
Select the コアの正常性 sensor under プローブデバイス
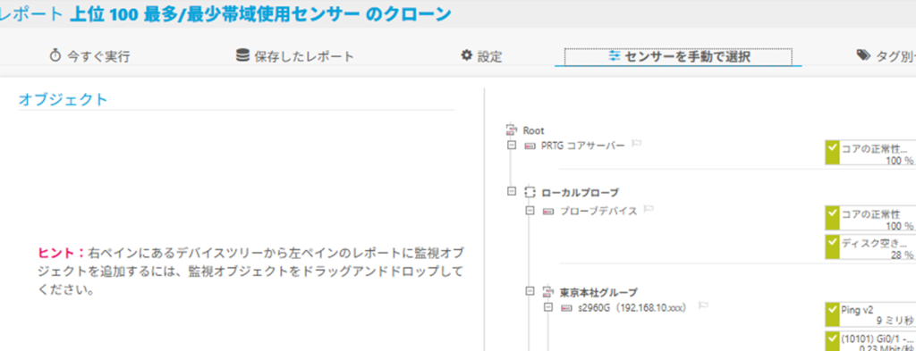(x=870, y=218)
